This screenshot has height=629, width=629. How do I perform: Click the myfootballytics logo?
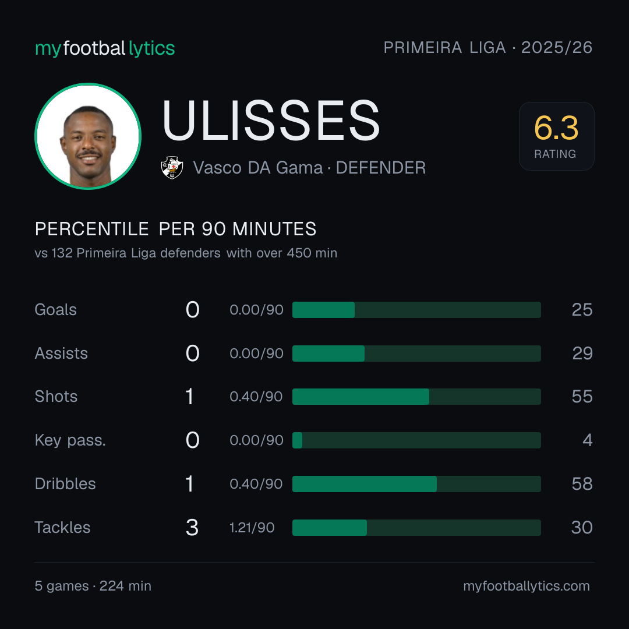[x=105, y=48]
